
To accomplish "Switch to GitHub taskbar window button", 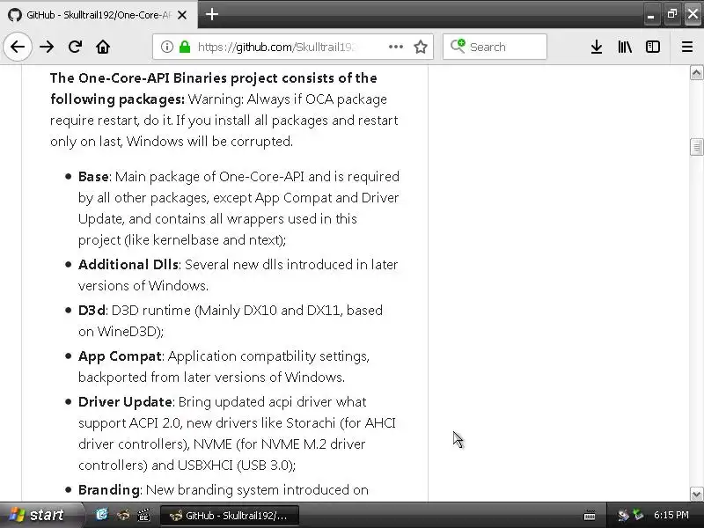I will click(230, 516).
